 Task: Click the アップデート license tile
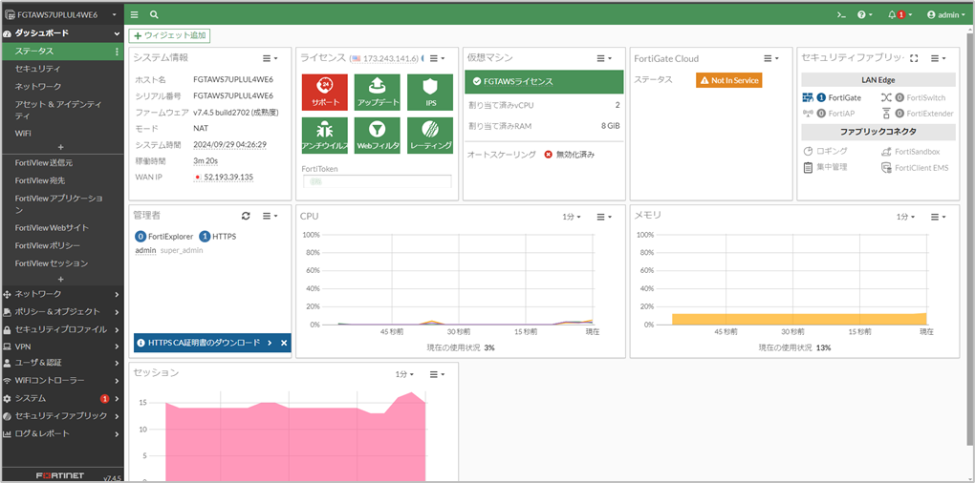click(x=378, y=92)
